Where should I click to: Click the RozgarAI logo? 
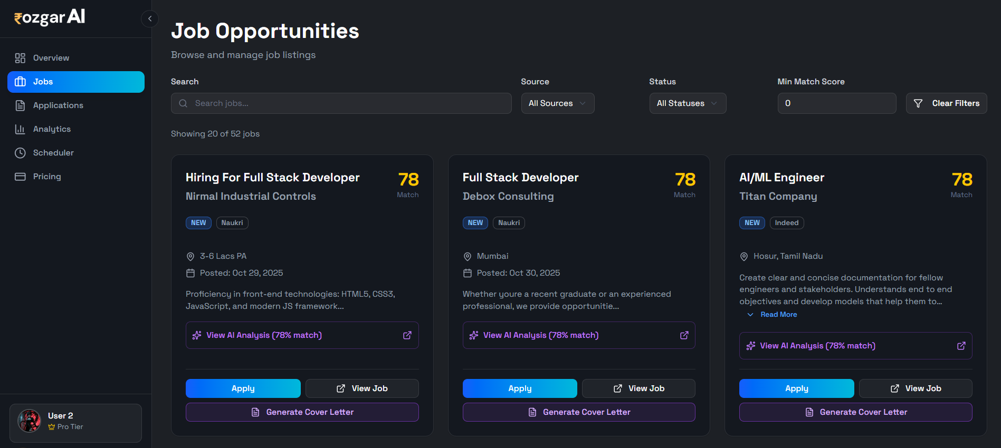pyautogui.click(x=50, y=18)
